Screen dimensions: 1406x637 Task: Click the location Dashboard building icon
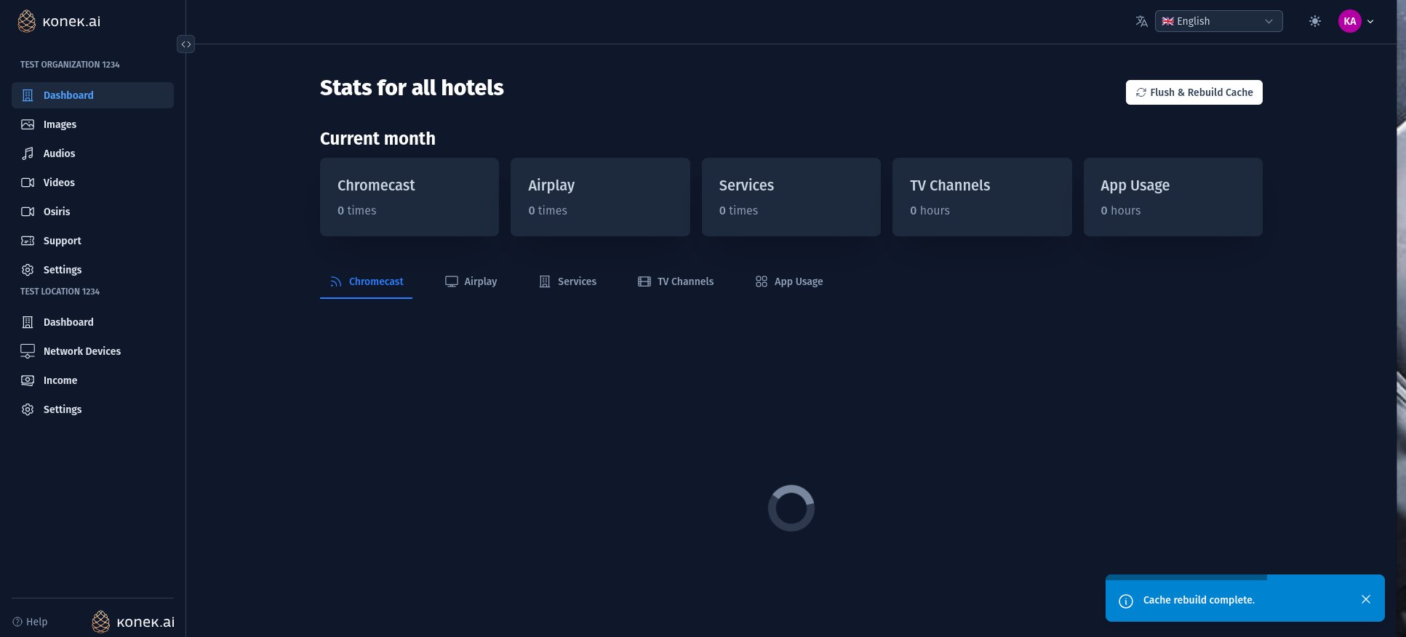28,322
